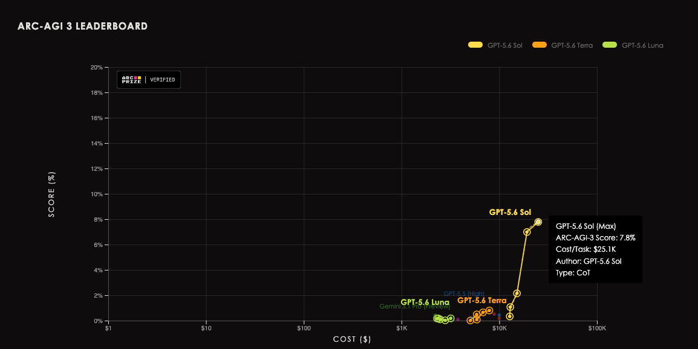Click the green GPT-5.6 Luna legend swatch
The height and width of the screenshot is (349, 698).
click(x=610, y=45)
